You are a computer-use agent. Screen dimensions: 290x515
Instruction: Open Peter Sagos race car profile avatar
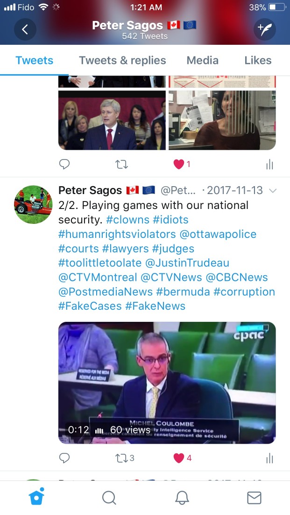point(33,205)
